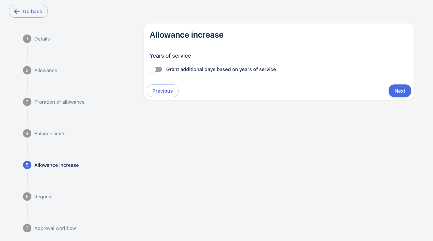Click the step 4 circle icon
The height and width of the screenshot is (241, 433).
[27, 133]
